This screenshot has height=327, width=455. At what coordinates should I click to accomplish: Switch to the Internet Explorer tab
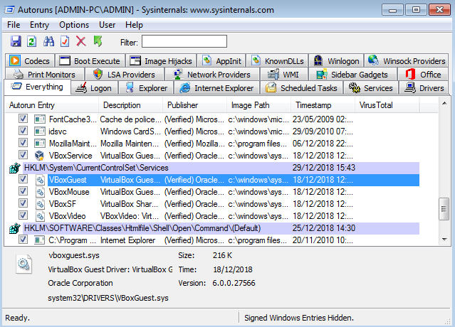tap(216, 88)
